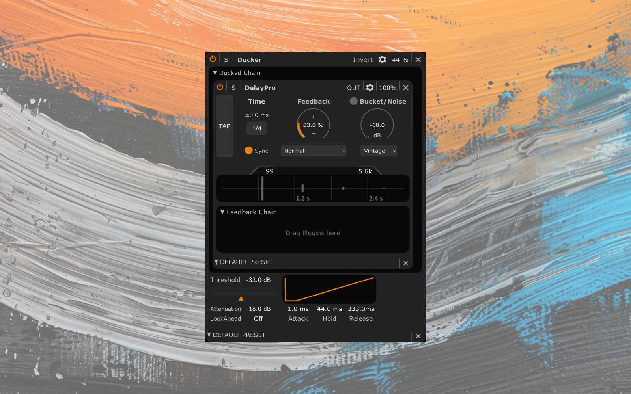Viewport: 631px width, 394px height.
Task: Edit the 333.0ms Release value
Action: point(361,309)
